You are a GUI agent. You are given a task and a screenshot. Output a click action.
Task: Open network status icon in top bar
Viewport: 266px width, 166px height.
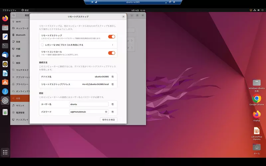click(255, 10)
